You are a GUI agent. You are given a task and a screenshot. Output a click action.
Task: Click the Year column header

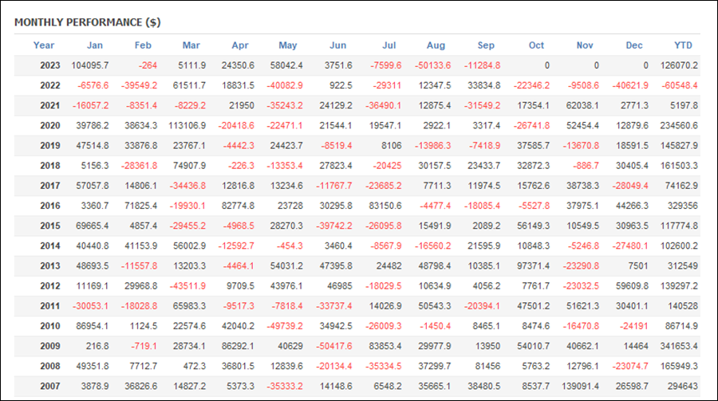pyautogui.click(x=44, y=45)
